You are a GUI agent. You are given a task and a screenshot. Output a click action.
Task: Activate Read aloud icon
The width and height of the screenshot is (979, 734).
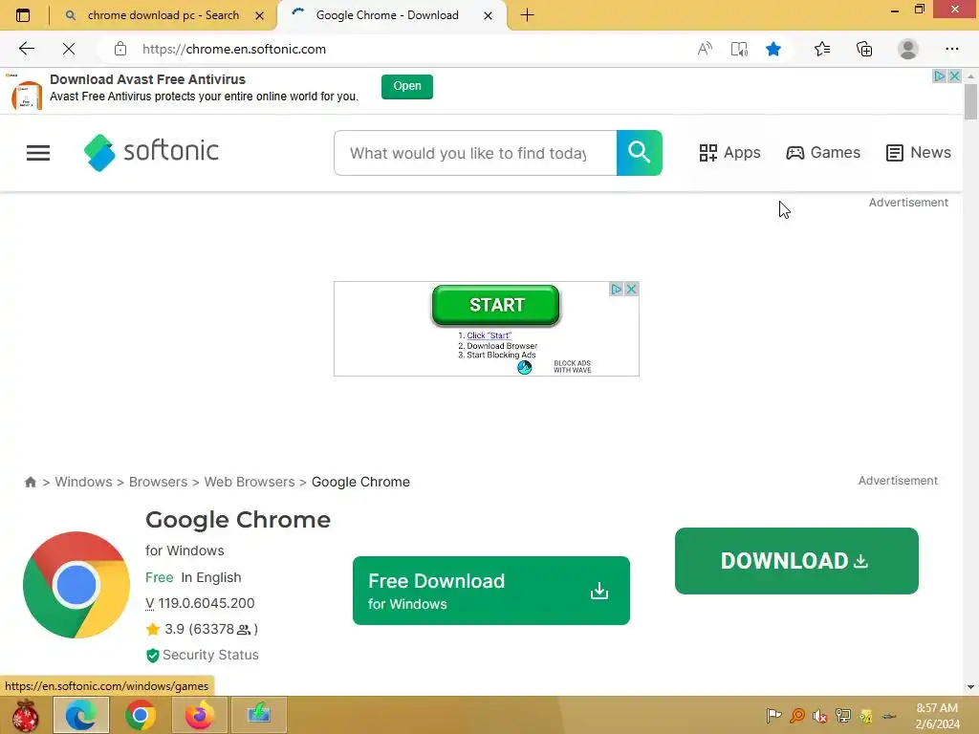pyautogui.click(x=705, y=49)
